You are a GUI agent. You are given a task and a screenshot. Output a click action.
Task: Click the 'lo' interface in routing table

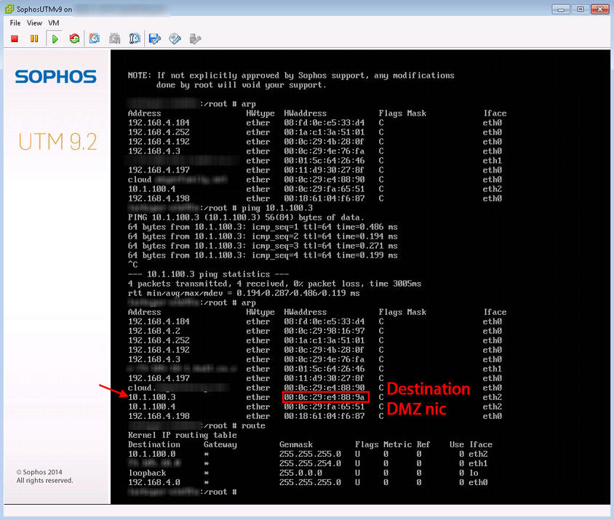[x=474, y=473]
